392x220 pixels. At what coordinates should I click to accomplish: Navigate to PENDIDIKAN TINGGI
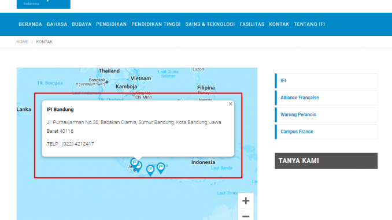click(156, 24)
